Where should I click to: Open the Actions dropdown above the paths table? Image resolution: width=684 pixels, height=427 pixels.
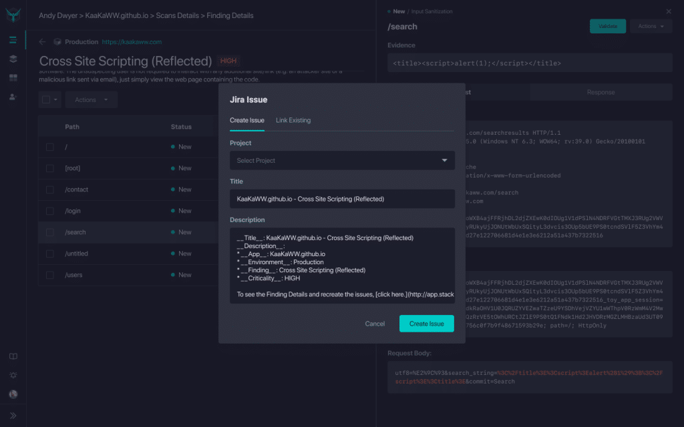(91, 100)
